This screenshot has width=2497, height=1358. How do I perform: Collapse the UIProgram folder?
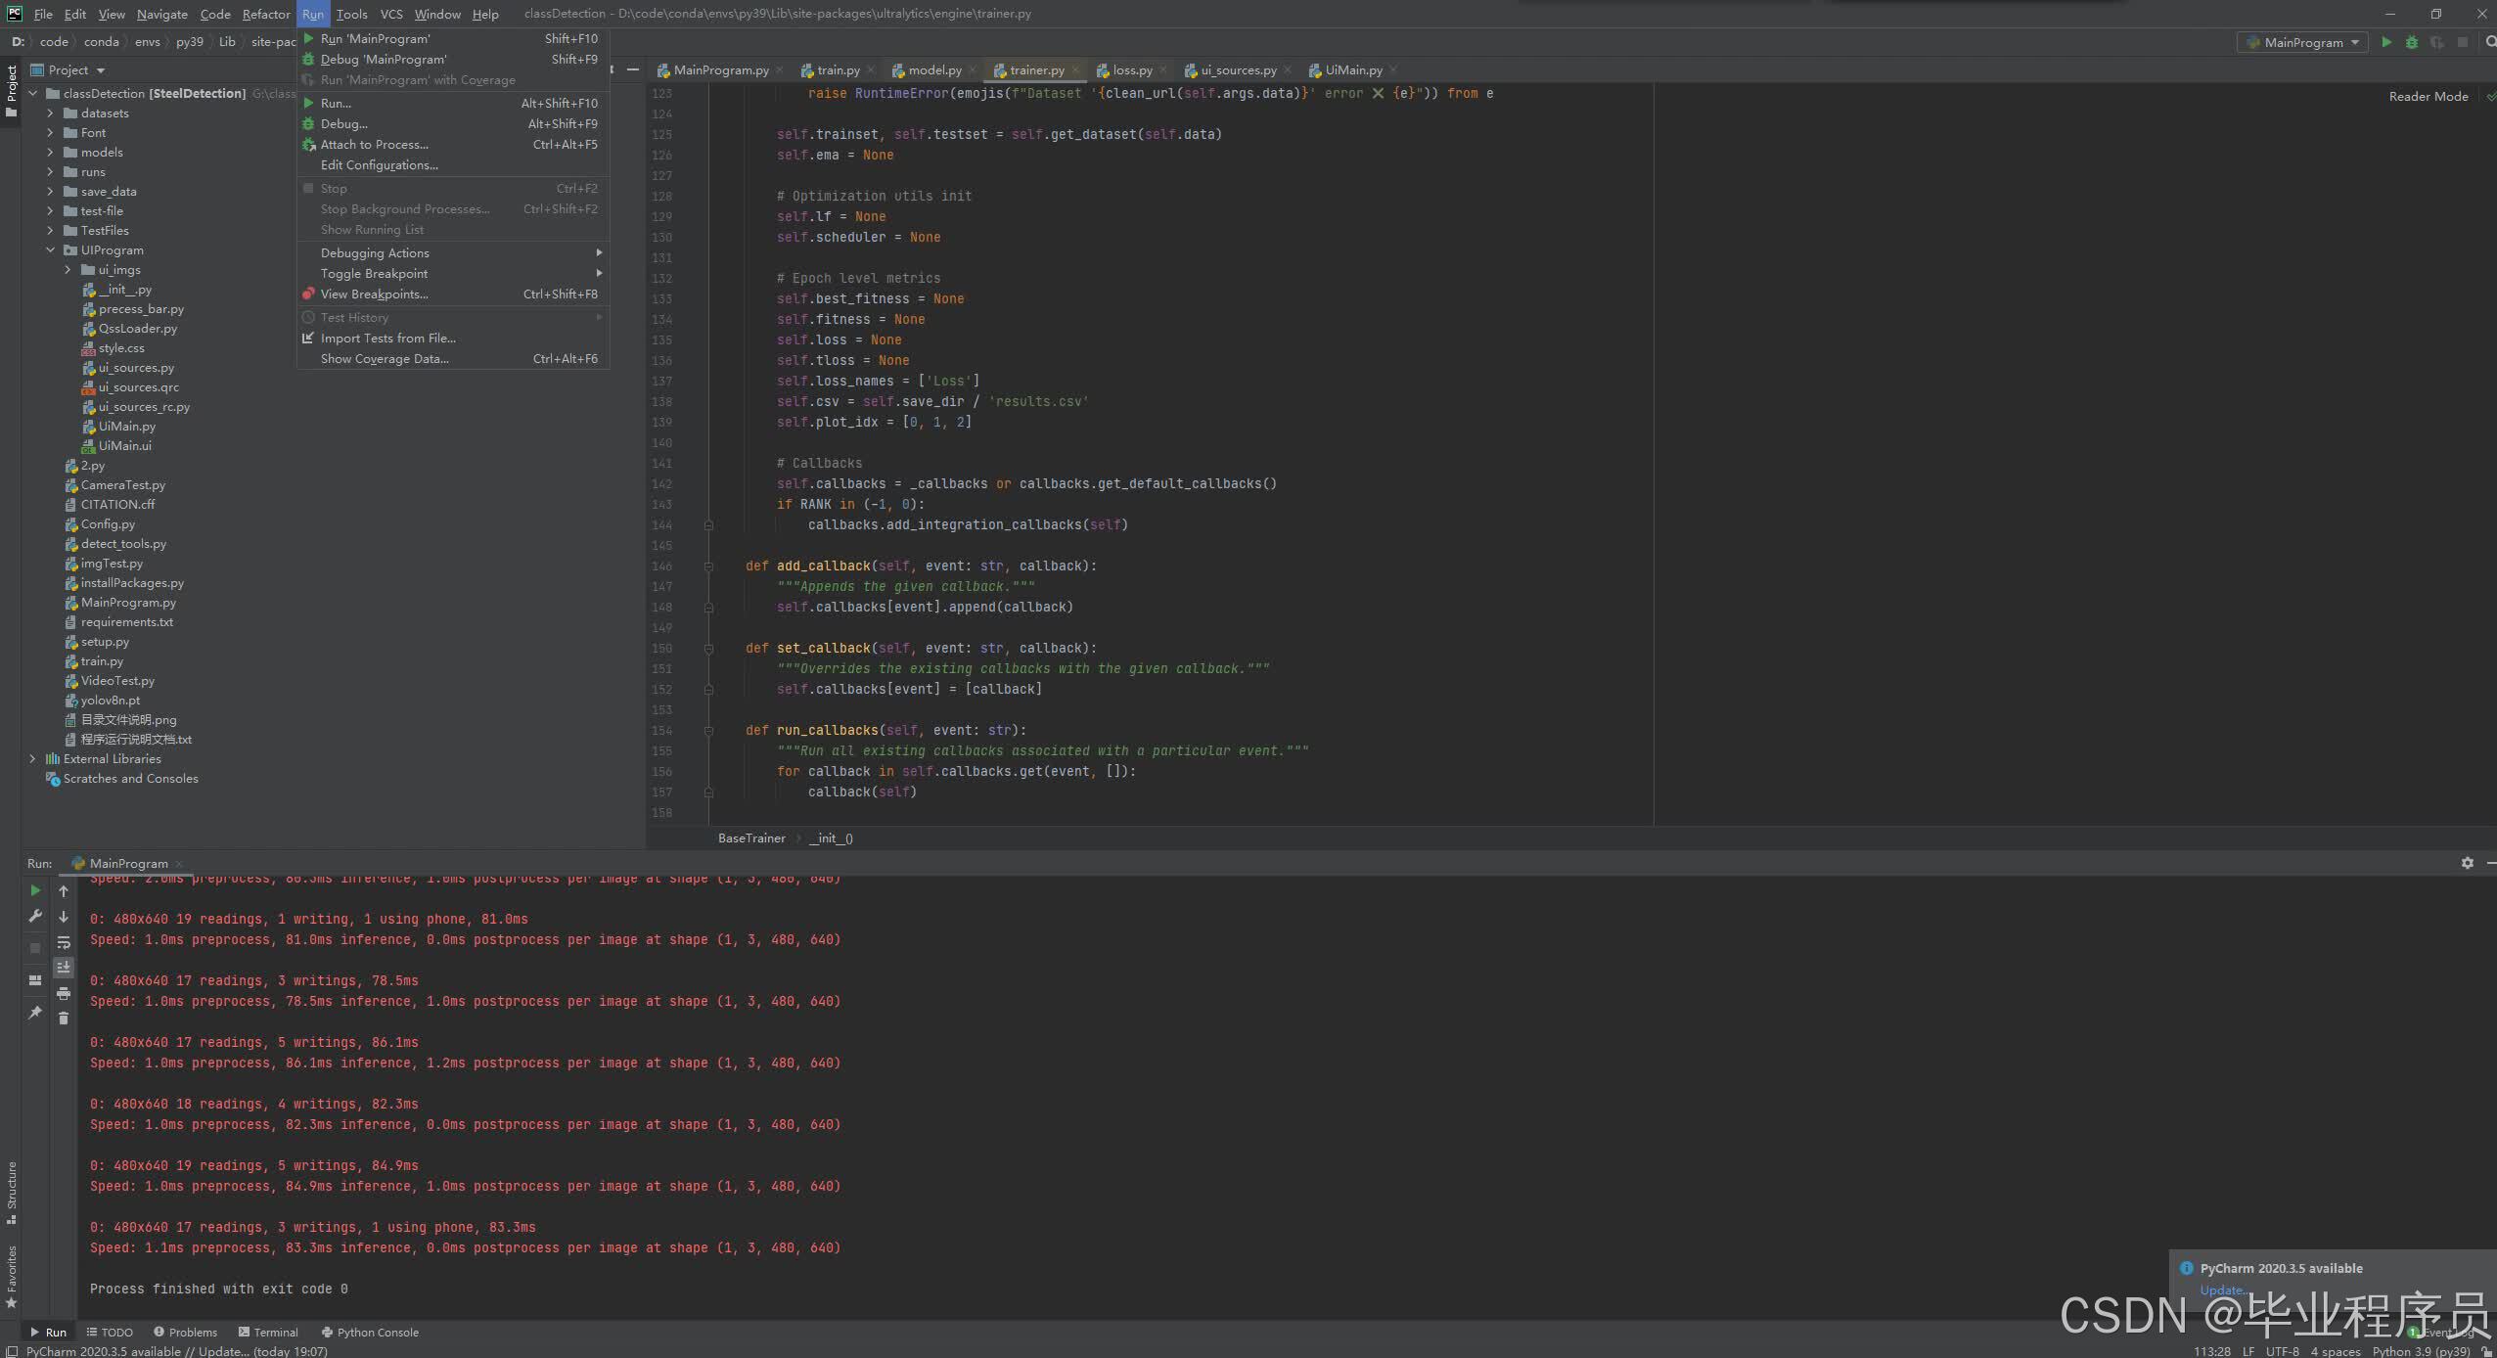(50, 250)
